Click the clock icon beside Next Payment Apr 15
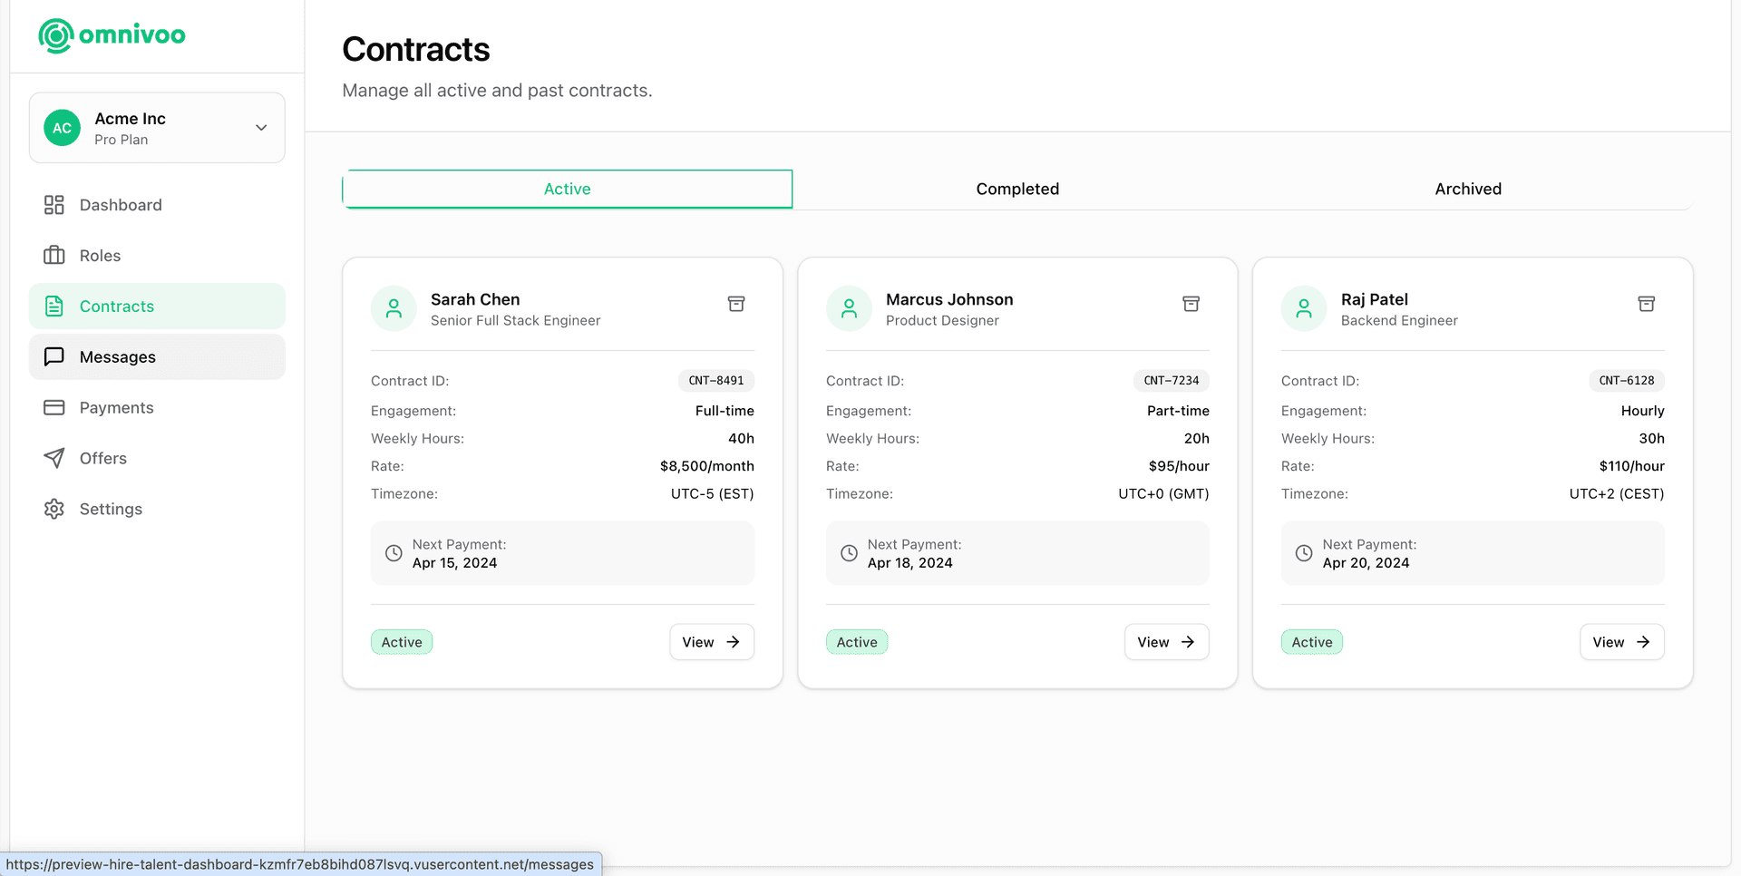 [x=393, y=553]
